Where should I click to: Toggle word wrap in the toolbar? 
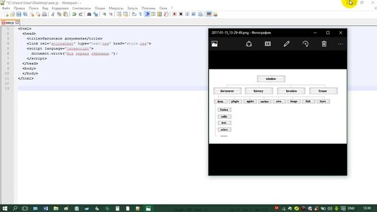pyautogui.click(x=134, y=14)
